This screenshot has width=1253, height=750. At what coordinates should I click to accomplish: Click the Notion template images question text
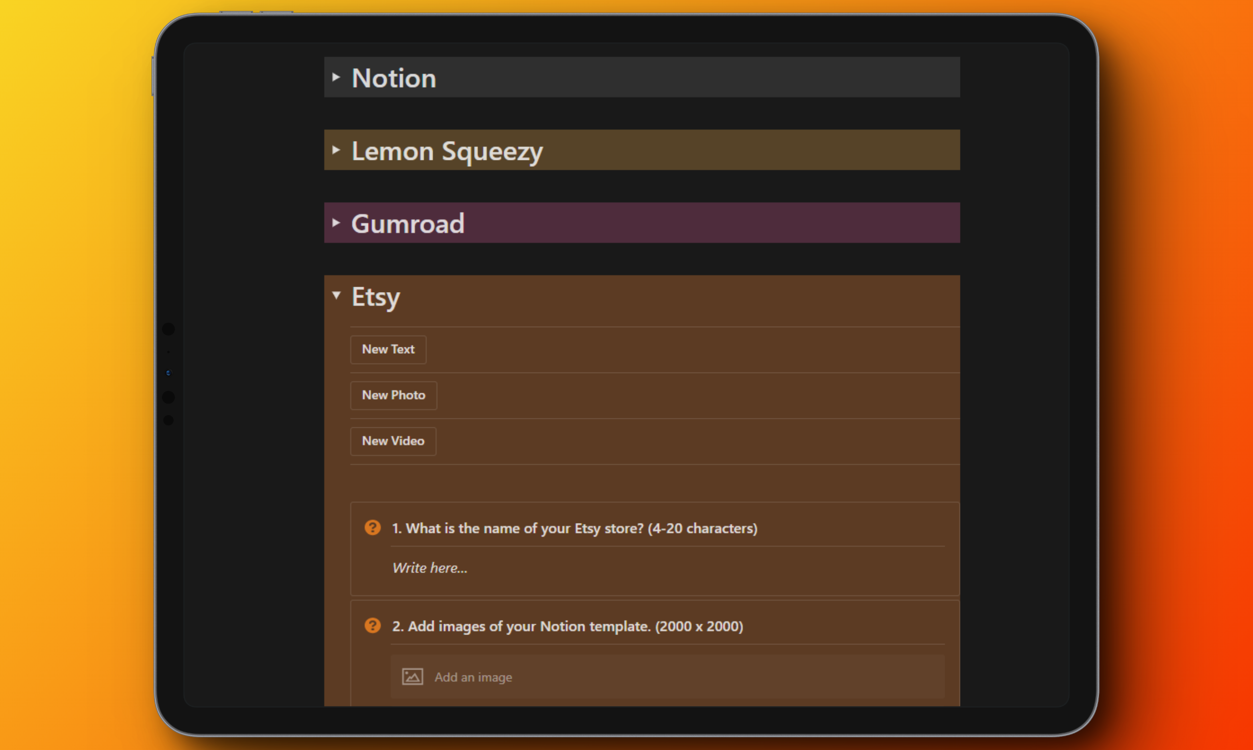(567, 626)
